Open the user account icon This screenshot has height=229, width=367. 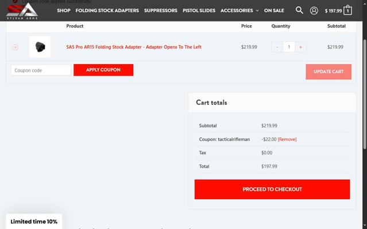click(314, 10)
